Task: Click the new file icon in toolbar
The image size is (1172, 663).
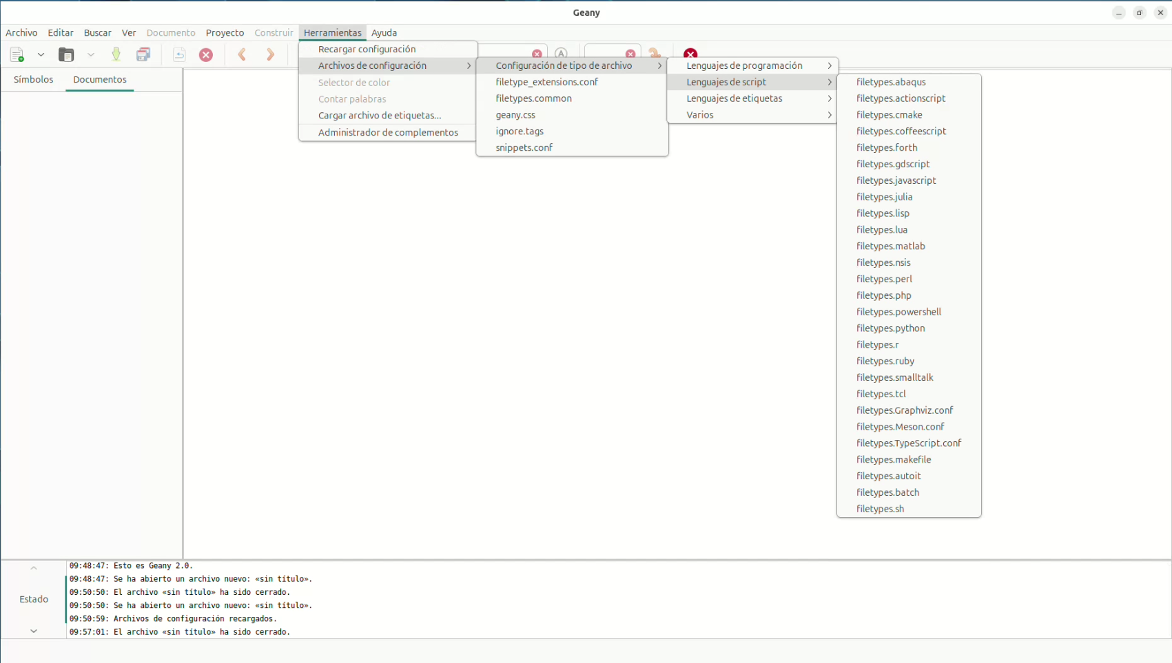Action: coord(17,54)
